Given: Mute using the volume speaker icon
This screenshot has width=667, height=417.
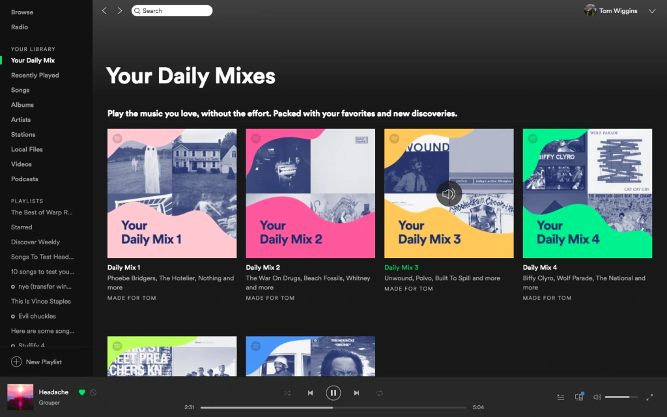Looking at the screenshot, I should pos(597,397).
